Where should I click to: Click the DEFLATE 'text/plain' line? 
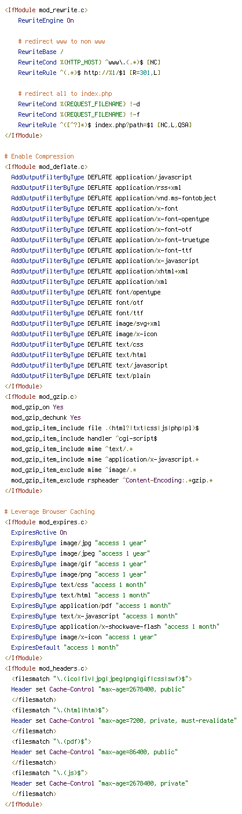click(80, 376)
